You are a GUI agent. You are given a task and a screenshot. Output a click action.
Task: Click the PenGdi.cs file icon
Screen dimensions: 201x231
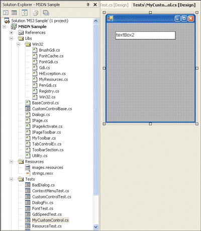point(35,85)
